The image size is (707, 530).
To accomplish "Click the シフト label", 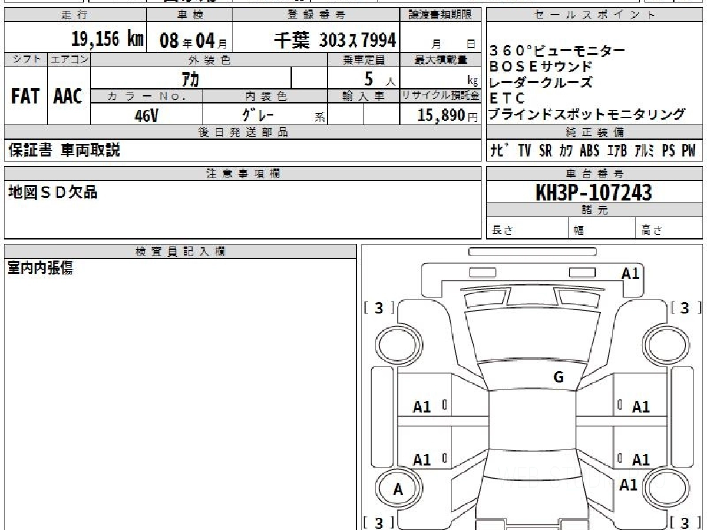I will pyautogui.click(x=25, y=59).
